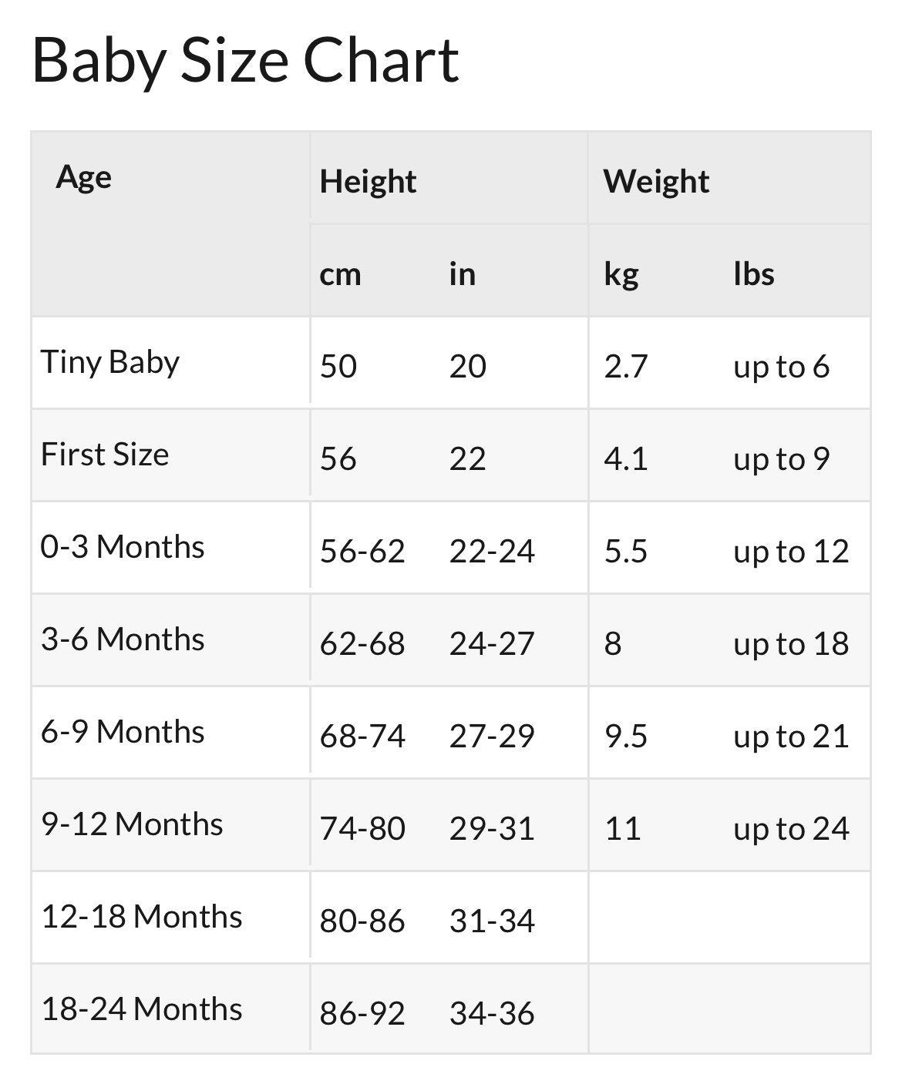The width and height of the screenshot is (902, 1074).
Task: Click the 56-62 cm height cell
Action: click(362, 552)
